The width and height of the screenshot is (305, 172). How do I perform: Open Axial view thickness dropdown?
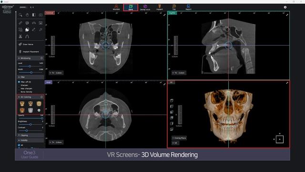pyautogui.click(x=56, y=142)
